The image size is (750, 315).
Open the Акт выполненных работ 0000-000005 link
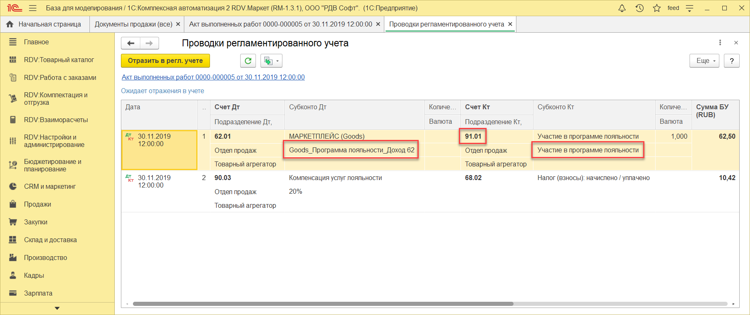tap(213, 77)
